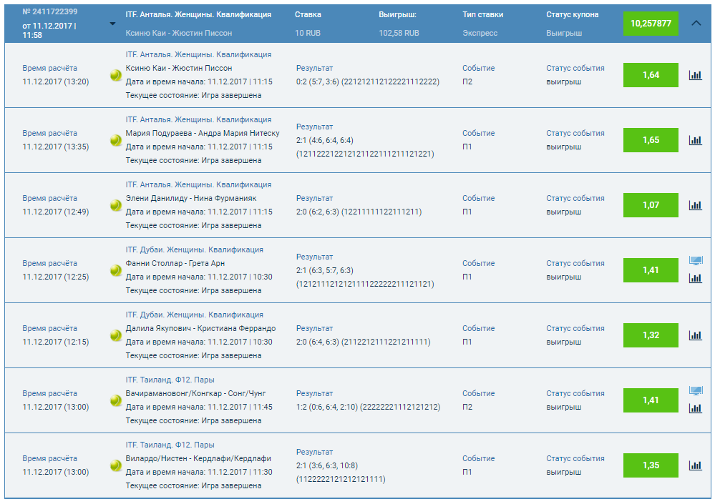Open statistics chart for Вачирамановонг/Конгкар match
Image resolution: width=715 pixels, height=504 pixels.
[696, 408]
